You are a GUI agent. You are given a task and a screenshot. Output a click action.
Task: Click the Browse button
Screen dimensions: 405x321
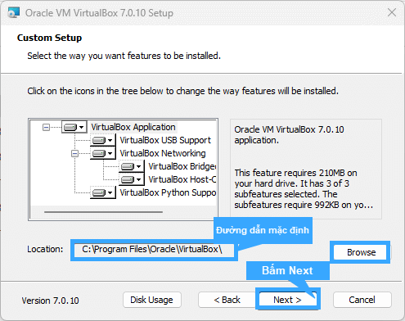(x=361, y=252)
